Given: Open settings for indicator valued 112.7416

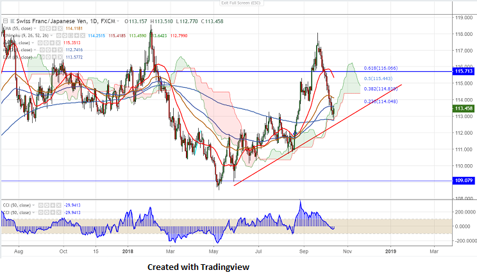Looking at the screenshot, I should pyautogui.click(x=48, y=50).
